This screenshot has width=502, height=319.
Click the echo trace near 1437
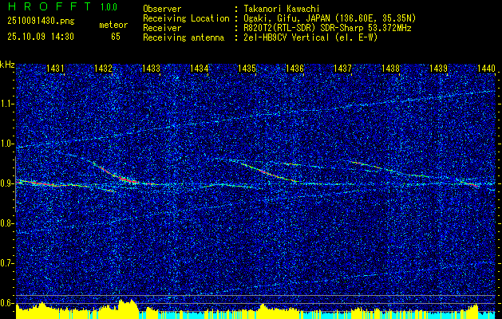click(x=368, y=165)
